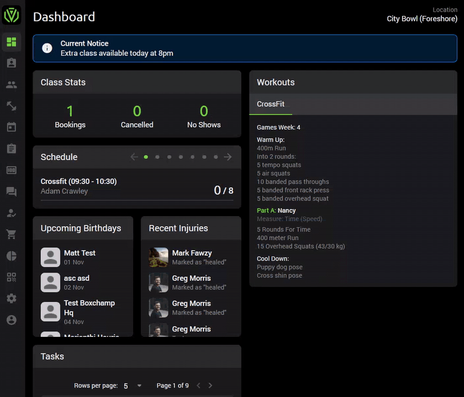The image size is (464, 397).
Task: Advance schedule with the right arrow
Action: point(228,157)
